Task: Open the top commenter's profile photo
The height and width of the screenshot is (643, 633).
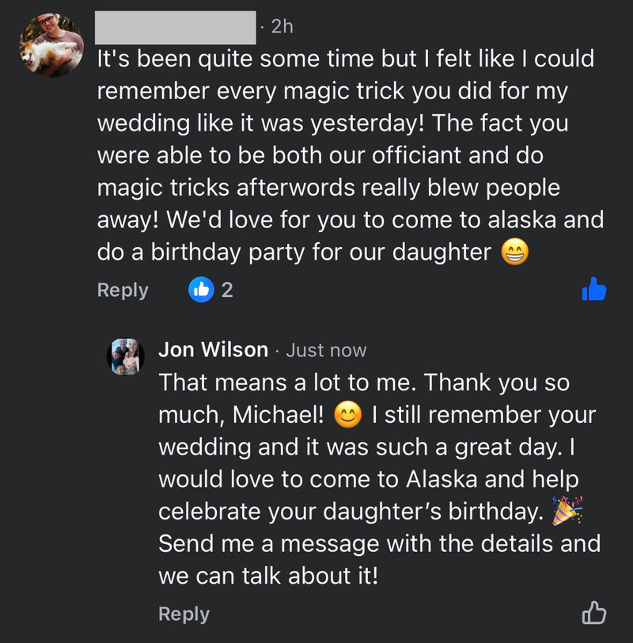Action: point(51,45)
